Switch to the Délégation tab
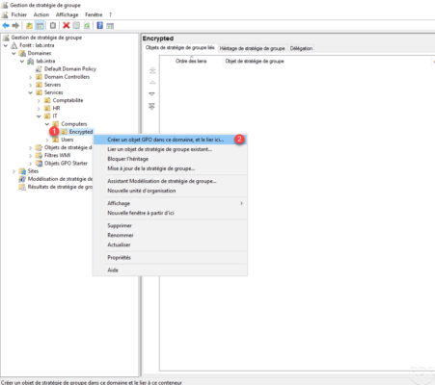Viewport: 435px width, 385px height. pyautogui.click(x=301, y=48)
